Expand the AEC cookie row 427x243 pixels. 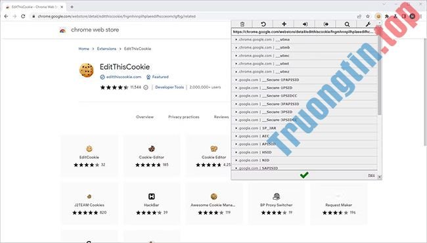point(305,136)
